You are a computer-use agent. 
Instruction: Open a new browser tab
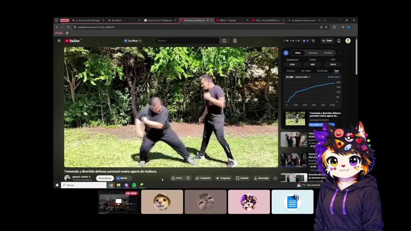pyautogui.click(x=325, y=21)
